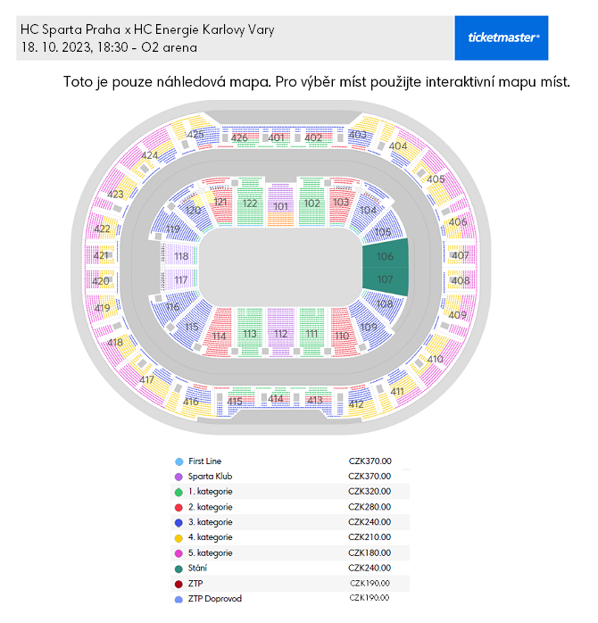The height and width of the screenshot is (623, 598).
Task: Click the Ticketmaster logo
Action: [x=501, y=37]
